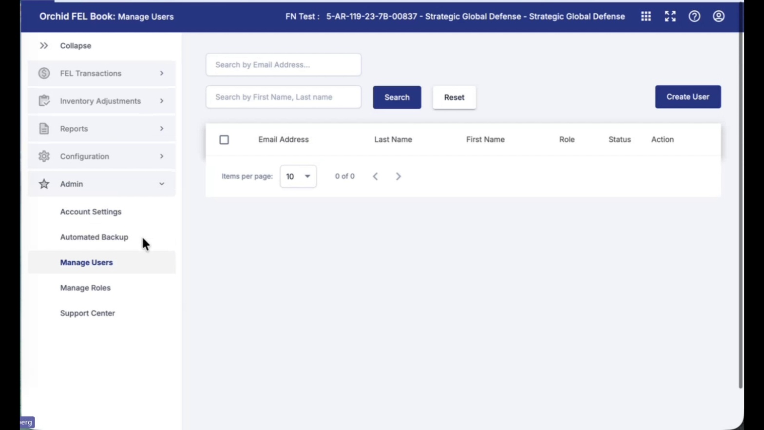Image resolution: width=764 pixels, height=430 pixels.
Task: Expand Inventory Adjustments chevron
Action: [x=162, y=101]
